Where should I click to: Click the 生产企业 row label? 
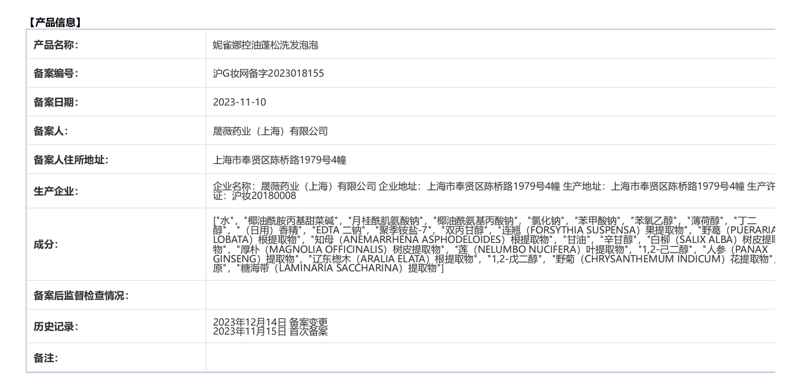[56, 191]
